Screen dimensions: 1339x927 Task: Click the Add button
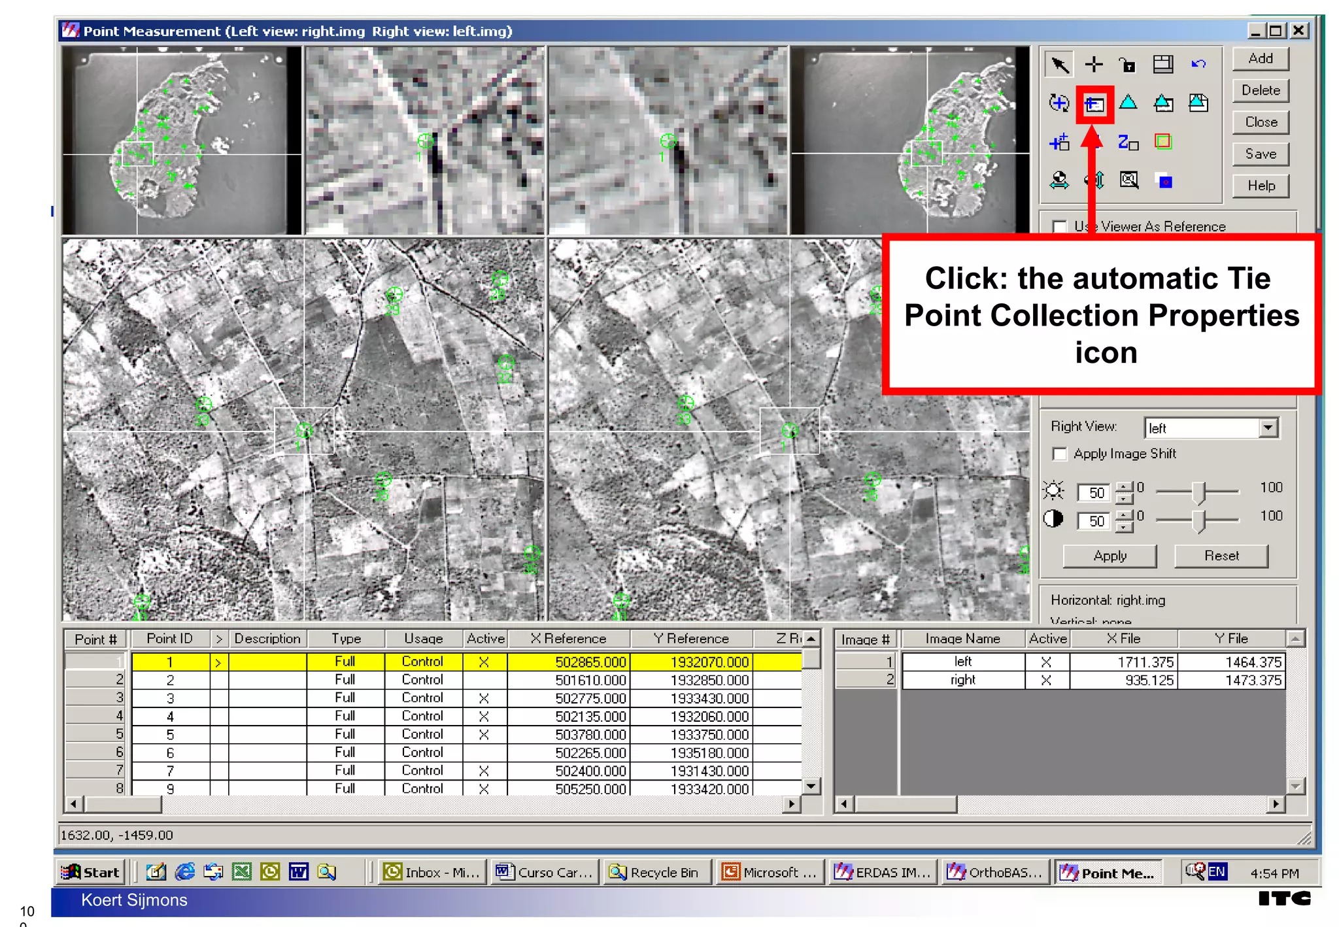tap(1260, 58)
